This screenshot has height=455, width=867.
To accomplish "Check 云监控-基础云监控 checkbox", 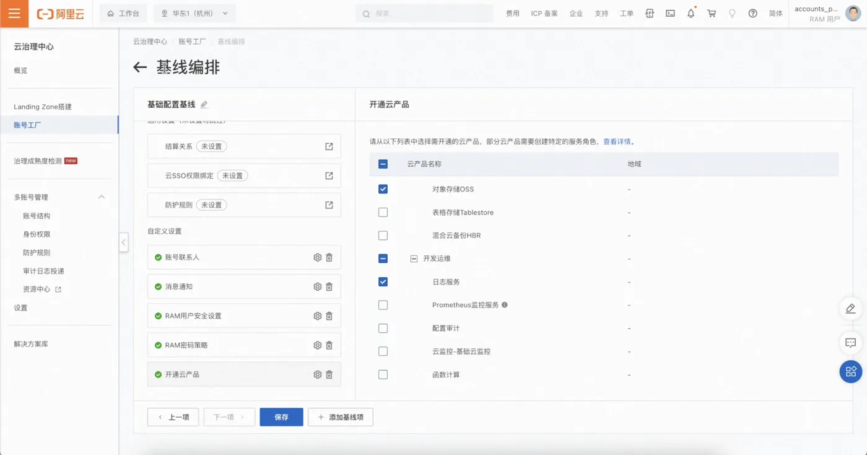I will [x=383, y=351].
